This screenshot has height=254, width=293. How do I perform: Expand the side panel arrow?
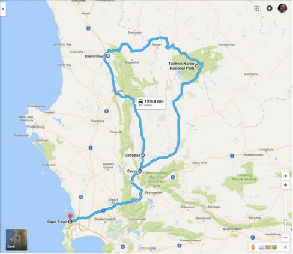click(x=3, y=9)
